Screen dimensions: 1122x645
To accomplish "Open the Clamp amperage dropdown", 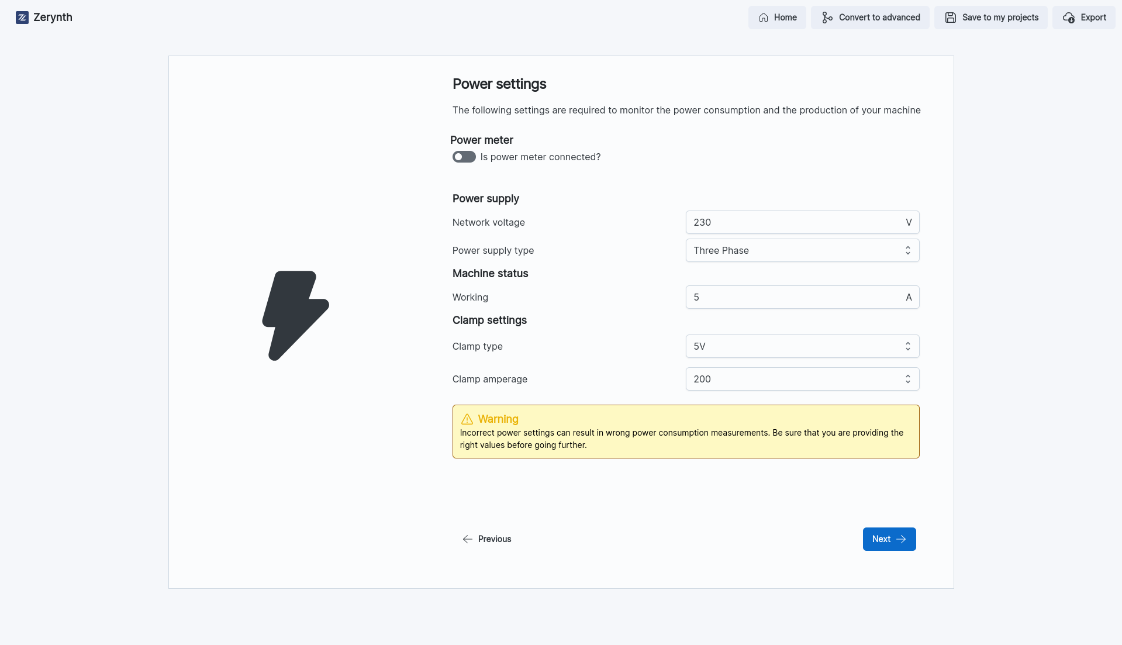I will pos(802,379).
